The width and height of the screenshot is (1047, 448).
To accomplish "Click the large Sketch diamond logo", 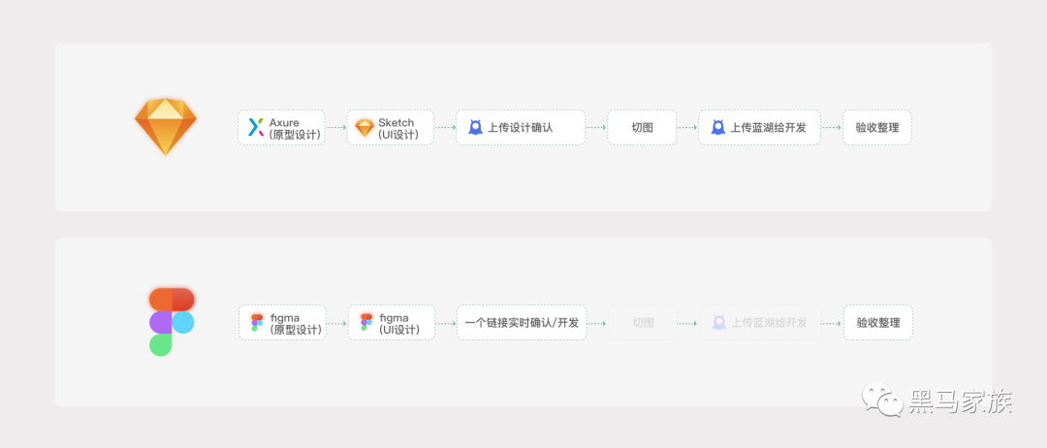I will (x=166, y=127).
